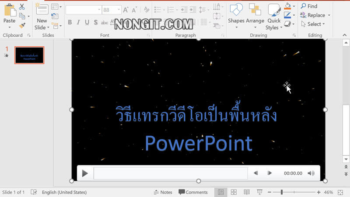The image size is (350, 197).
Task: Toggle text Shadow formatting
Action: 96,22
